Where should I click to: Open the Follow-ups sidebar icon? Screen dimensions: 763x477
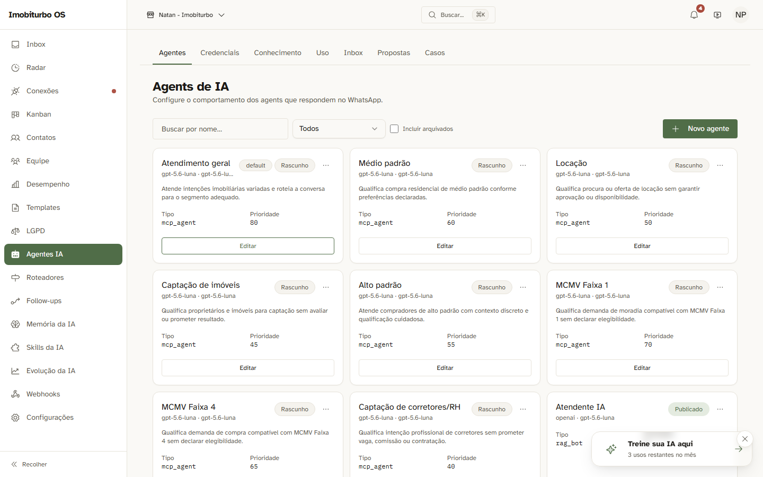tap(15, 301)
